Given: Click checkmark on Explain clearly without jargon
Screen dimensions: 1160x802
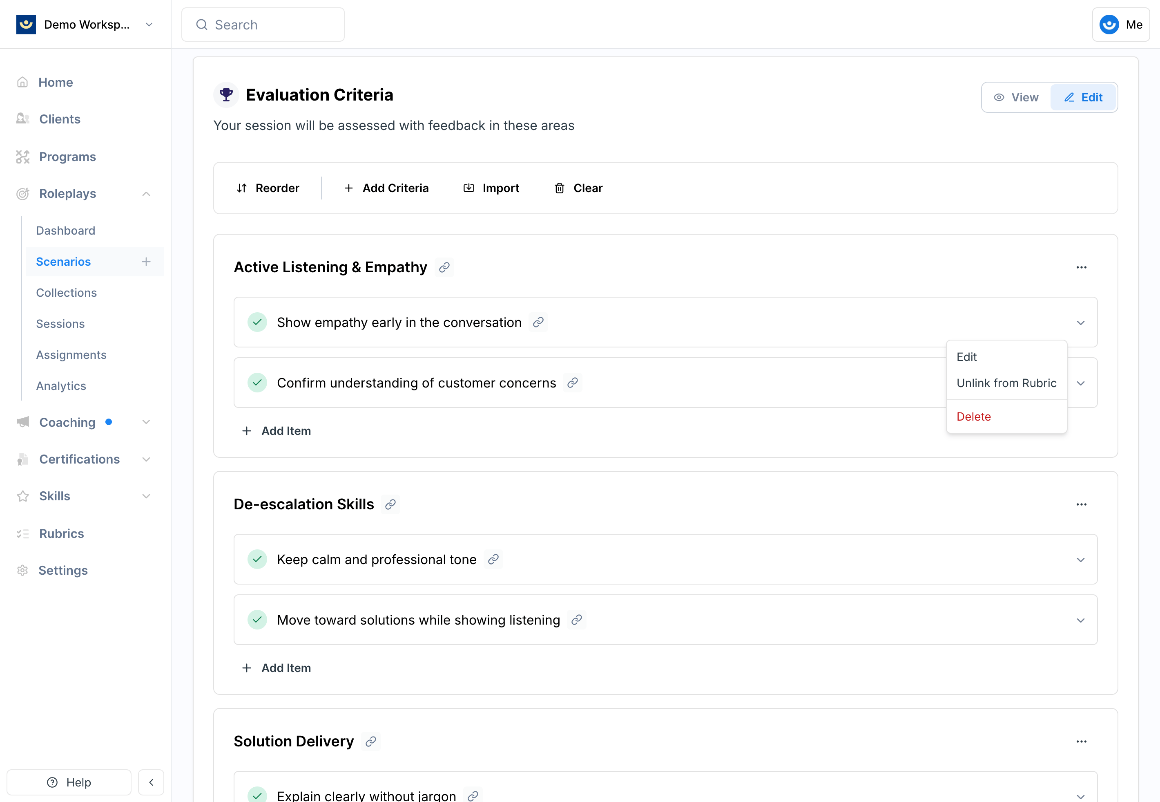Looking at the screenshot, I should [x=257, y=795].
